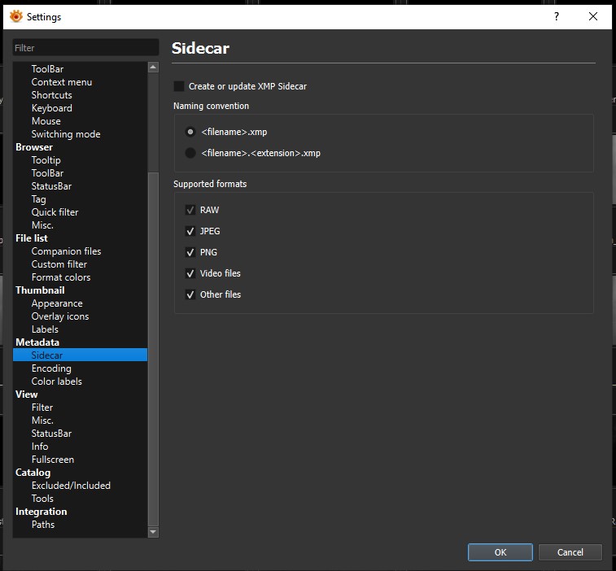Open Excluded/Included under Catalog
Viewport: 616px width, 571px height.
(x=71, y=486)
